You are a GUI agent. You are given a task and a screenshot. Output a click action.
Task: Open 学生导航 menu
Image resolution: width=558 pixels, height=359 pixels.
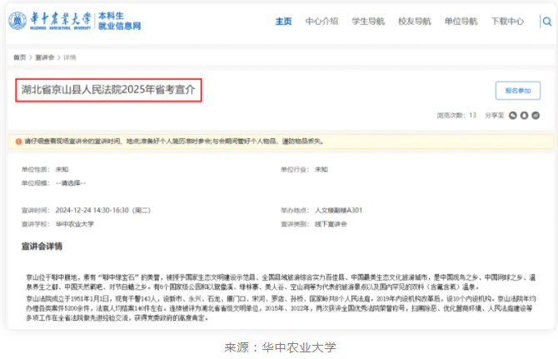[x=368, y=22]
